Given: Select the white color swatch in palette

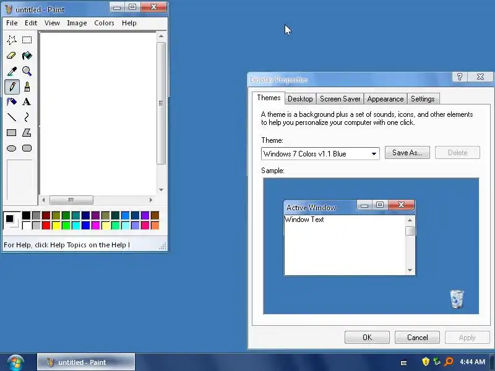Looking at the screenshot, I should click(27, 225).
